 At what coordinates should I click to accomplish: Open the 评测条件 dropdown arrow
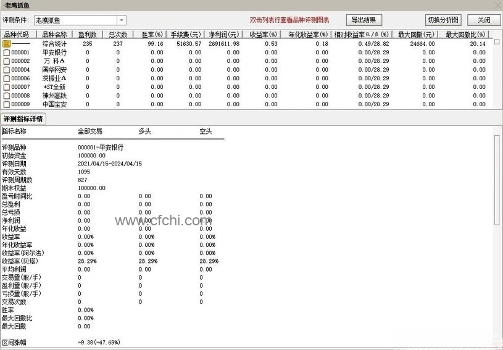tap(122, 20)
